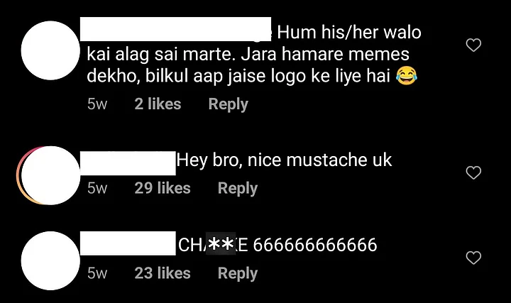Viewport: 511px width, 303px height.
Task: Open profile picture of the memes comment author
Action: pos(50,50)
